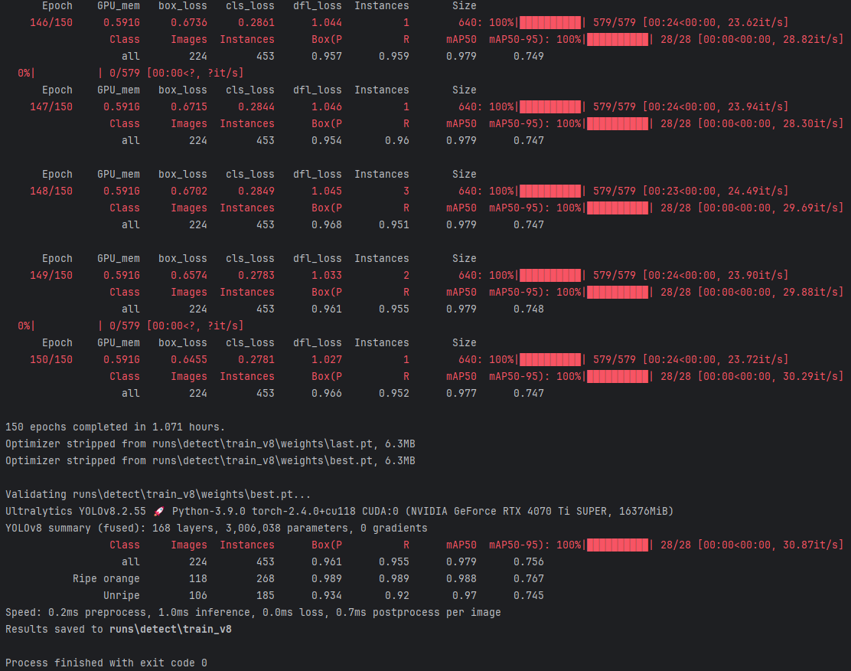Click cls_loss value 0.2861

point(256,23)
